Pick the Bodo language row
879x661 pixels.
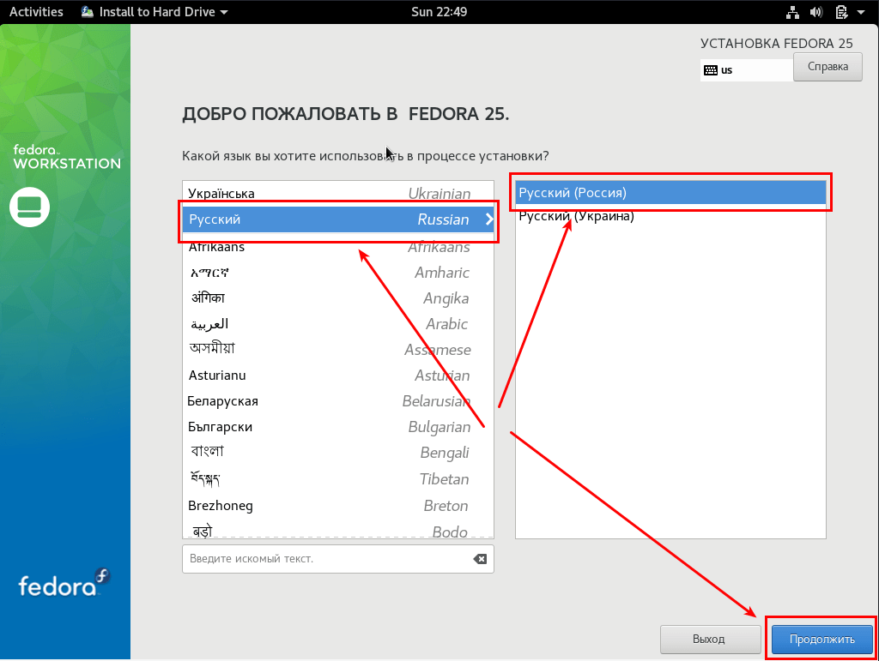point(338,529)
